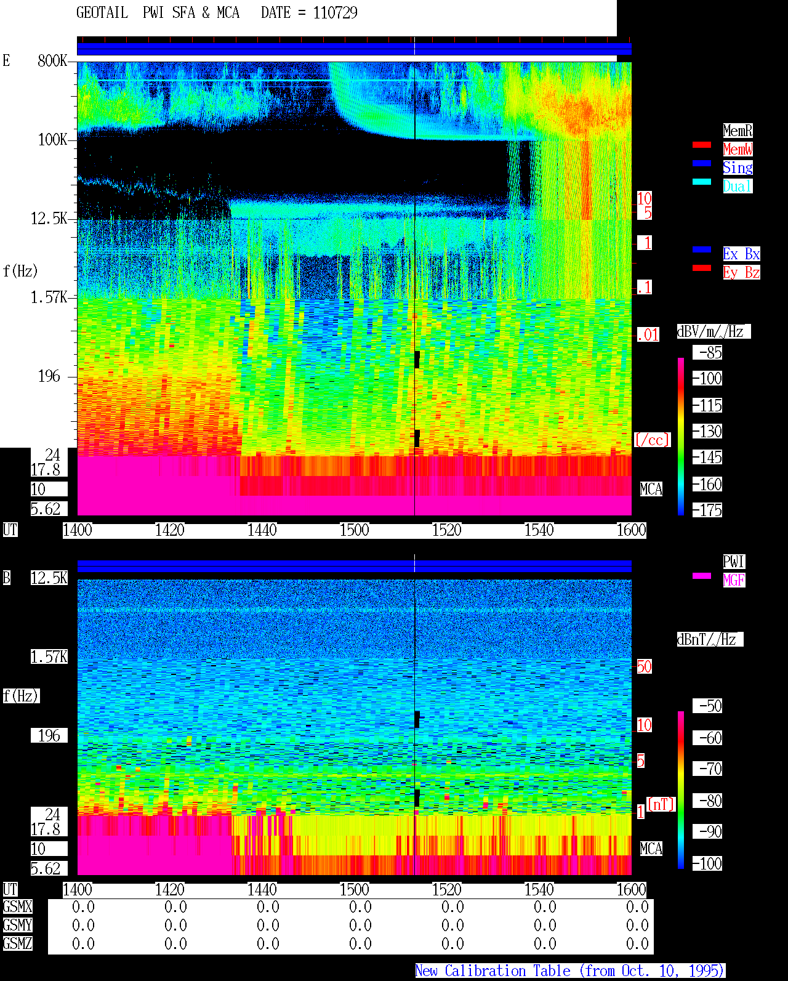The width and height of the screenshot is (788, 981).
Task: Click the magenta MGF legend swatch
Action: pos(702,576)
